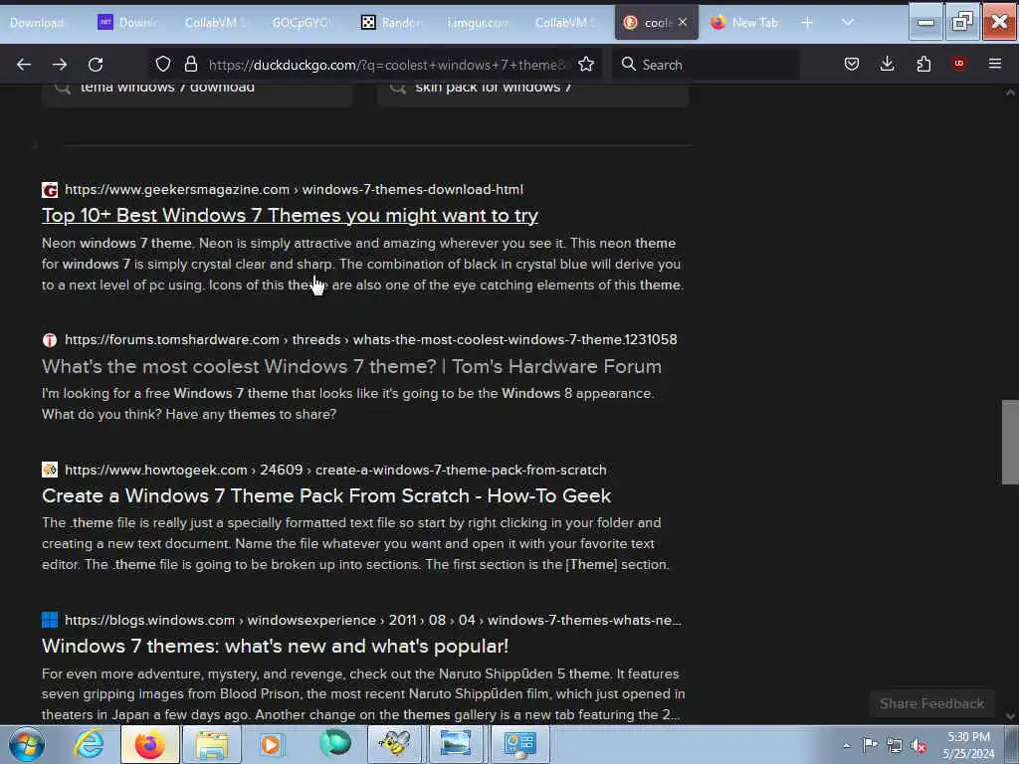Save to Pocket icon in toolbar
The height and width of the screenshot is (764, 1019).
point(852,64)
